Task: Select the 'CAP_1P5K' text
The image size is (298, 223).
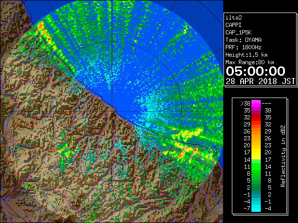Action: 238,33
